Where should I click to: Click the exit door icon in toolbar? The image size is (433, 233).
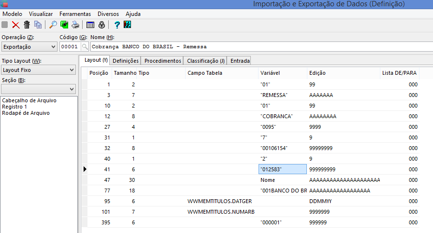tap(128, 25)
